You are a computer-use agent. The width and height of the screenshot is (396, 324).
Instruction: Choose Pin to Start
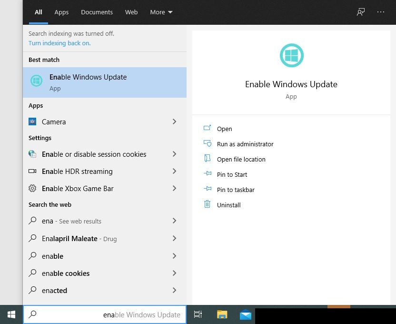(232, 174)
